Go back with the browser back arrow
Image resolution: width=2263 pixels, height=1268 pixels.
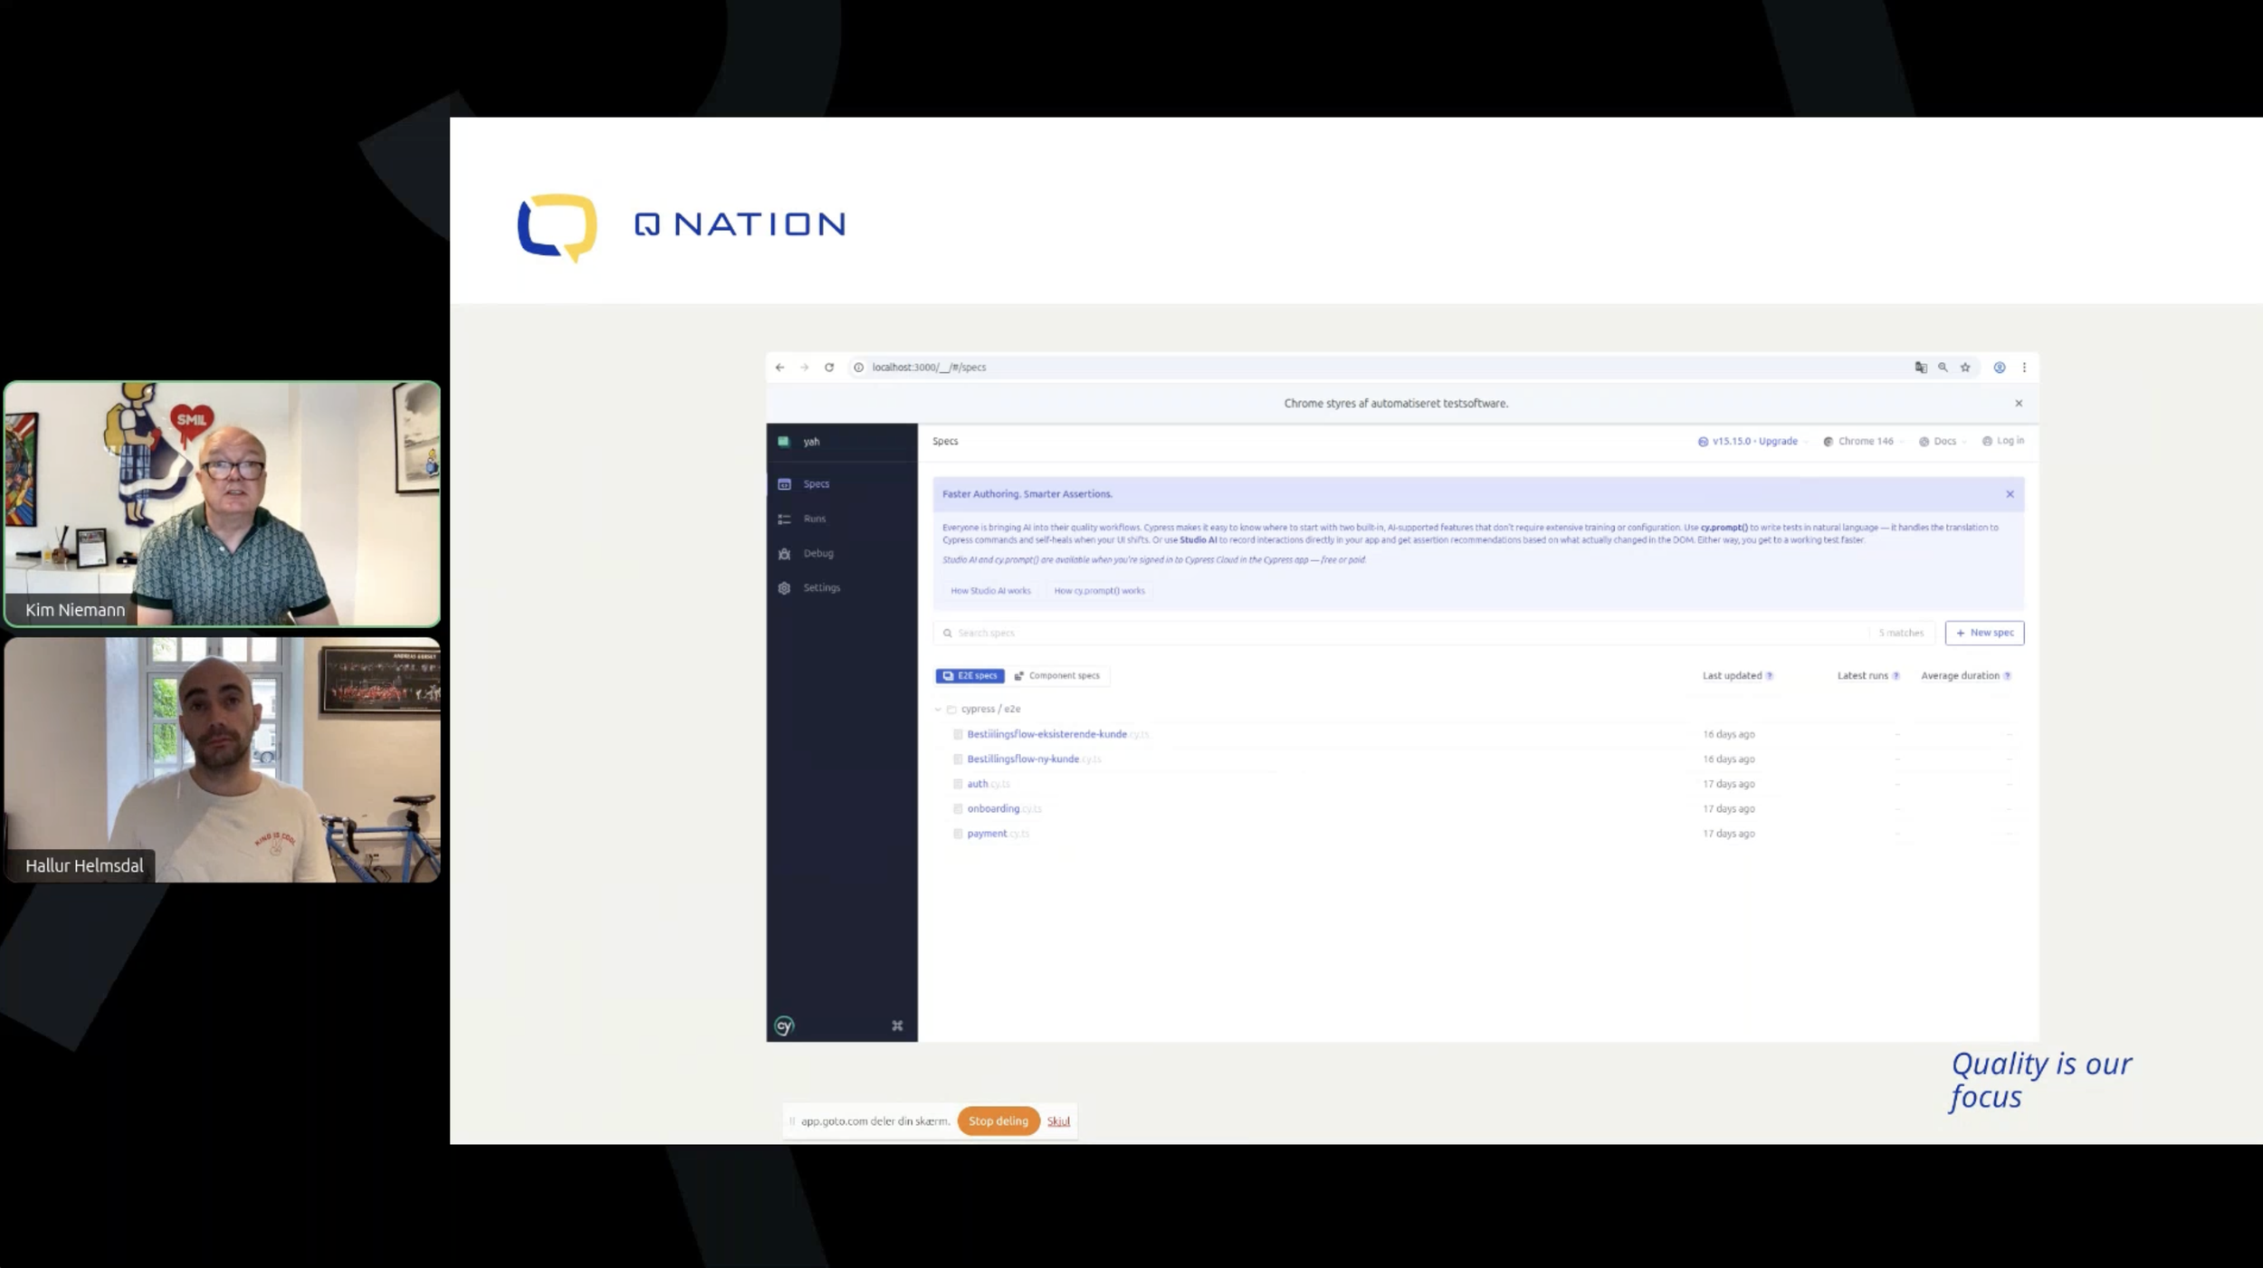[779, 367]
